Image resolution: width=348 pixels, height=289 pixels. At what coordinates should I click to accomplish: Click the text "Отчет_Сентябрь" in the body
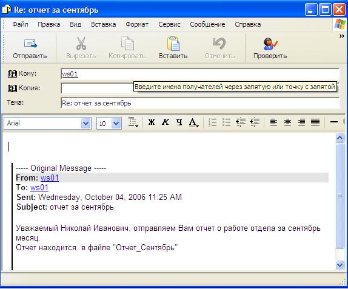(145, 247)
